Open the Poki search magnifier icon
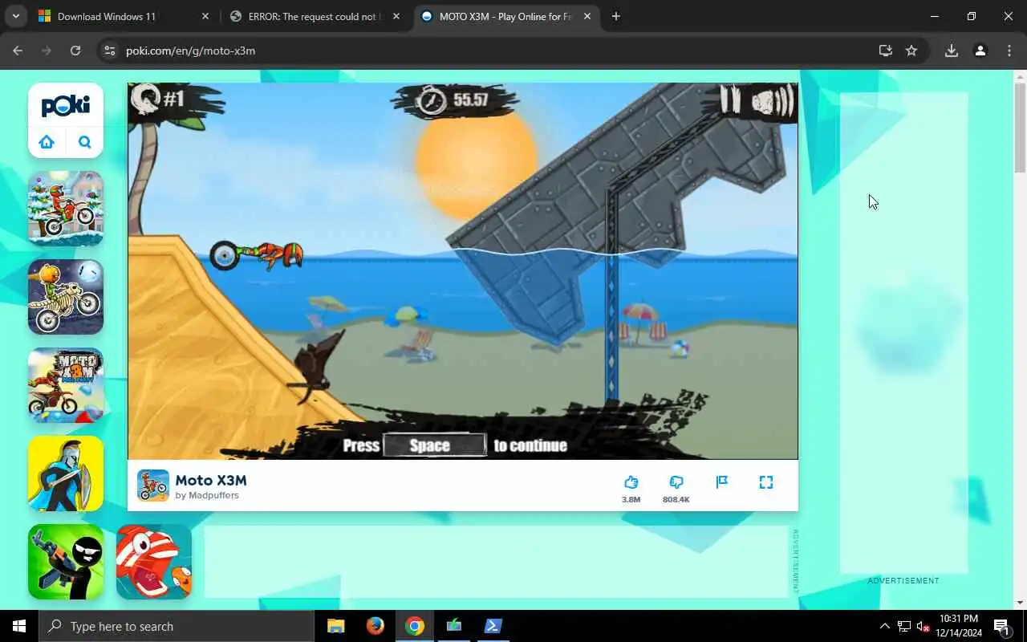Viewport: 1027px width, 642px height. tap(85, 142)
